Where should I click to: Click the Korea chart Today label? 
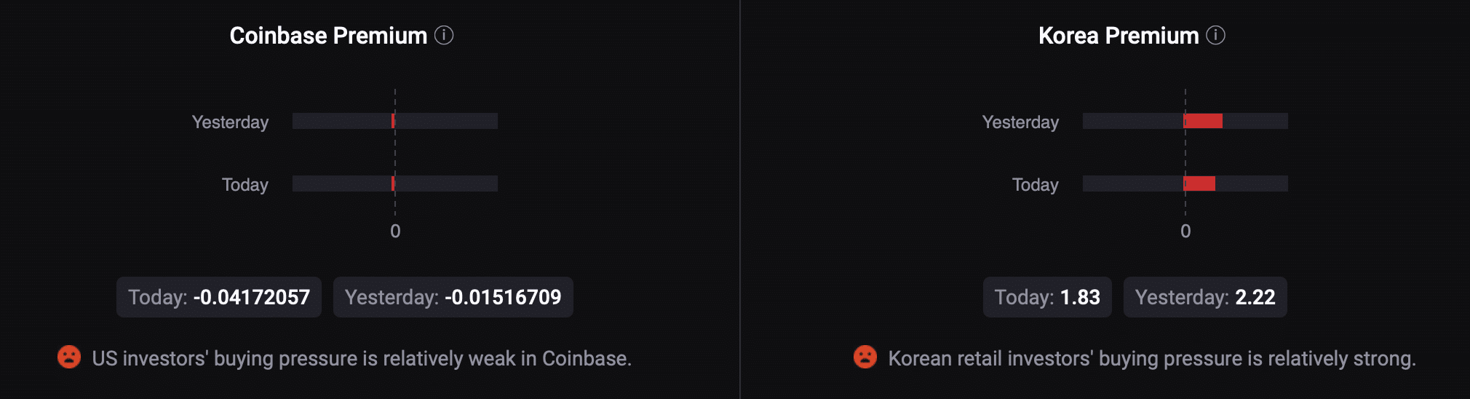point(1036,185)
